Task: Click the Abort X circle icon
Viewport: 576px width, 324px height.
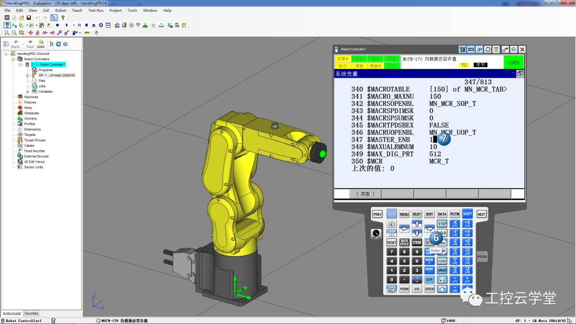Action: [101, 26]
